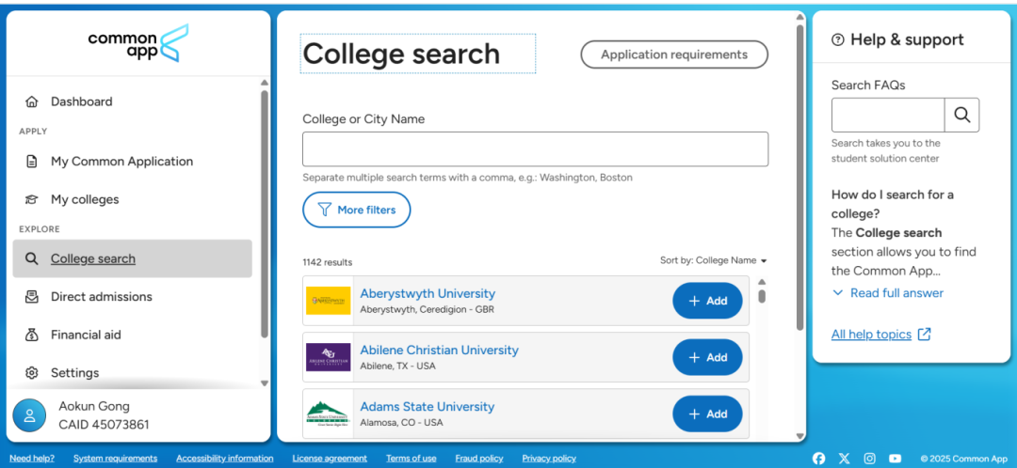Click the College or City Name field
1017x468 pixels.
(535, 149)
